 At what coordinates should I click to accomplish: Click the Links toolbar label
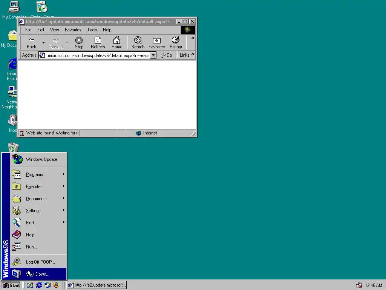pyautogui.click(x=184, y=55)
